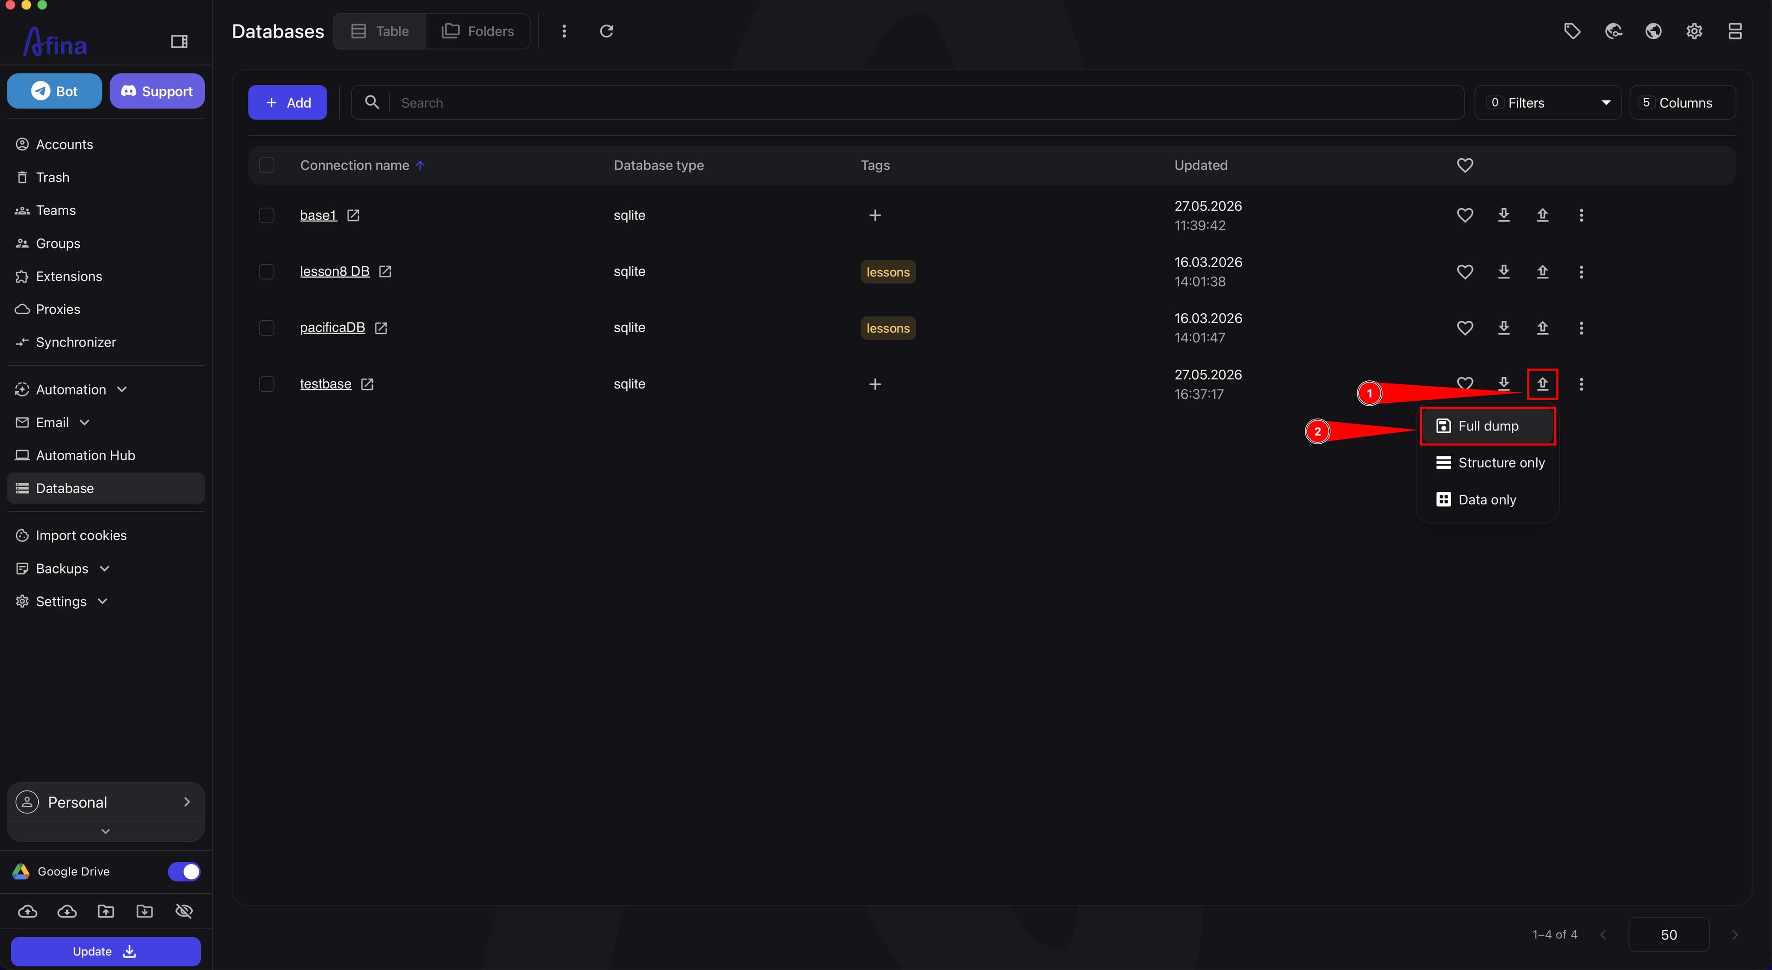Check the base1 row checkbox
Image resolution: width=1772 pixels, height=970 pixels.
[266, 216]
